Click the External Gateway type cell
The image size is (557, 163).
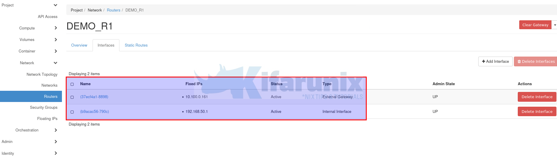[338, 97]
